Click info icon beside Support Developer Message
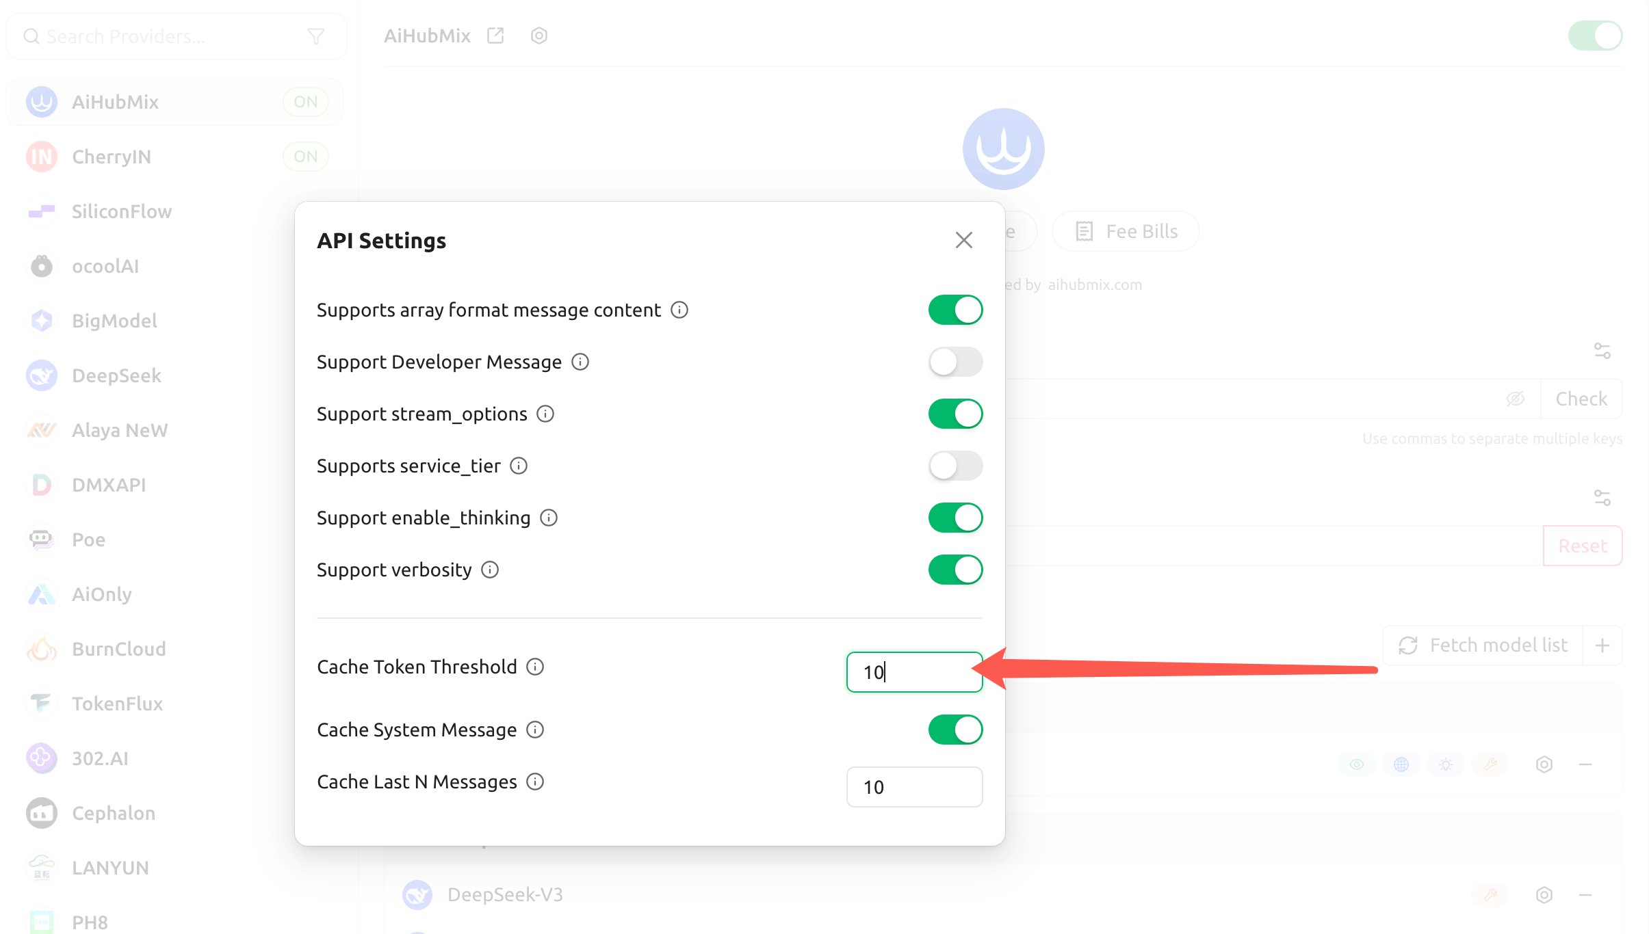Image resolution: width=1649 pixels, height=934 pixels. tap(580, 362)
